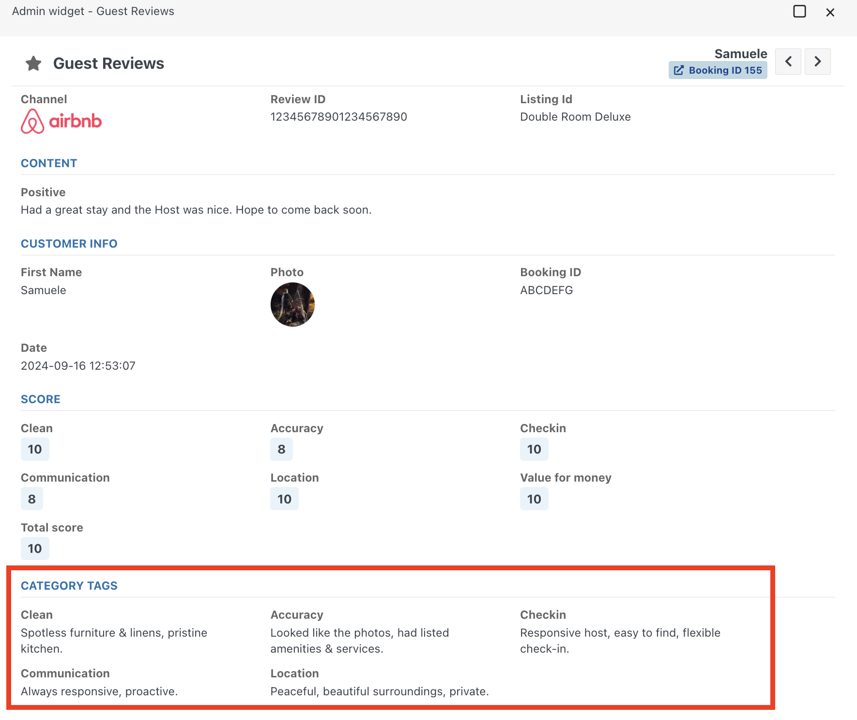857x720 pixels.
Task: Click the review date value
Action: (78, 366)
